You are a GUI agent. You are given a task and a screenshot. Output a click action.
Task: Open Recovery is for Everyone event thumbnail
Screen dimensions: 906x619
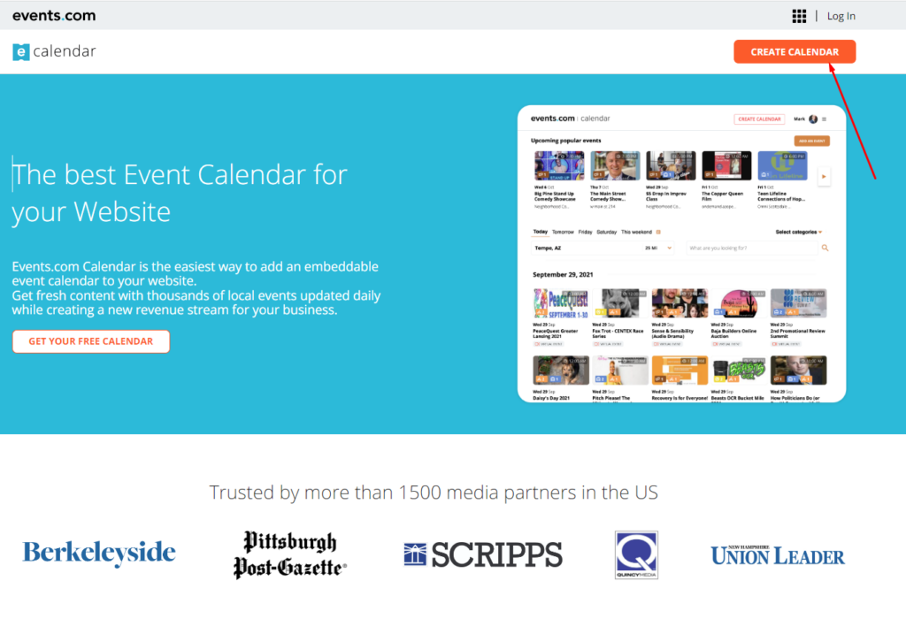click(679, 371)
